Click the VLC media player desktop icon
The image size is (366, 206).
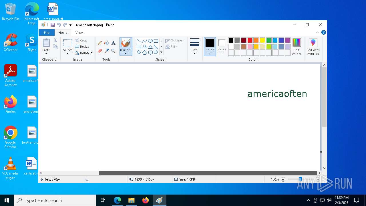(11, 168)
